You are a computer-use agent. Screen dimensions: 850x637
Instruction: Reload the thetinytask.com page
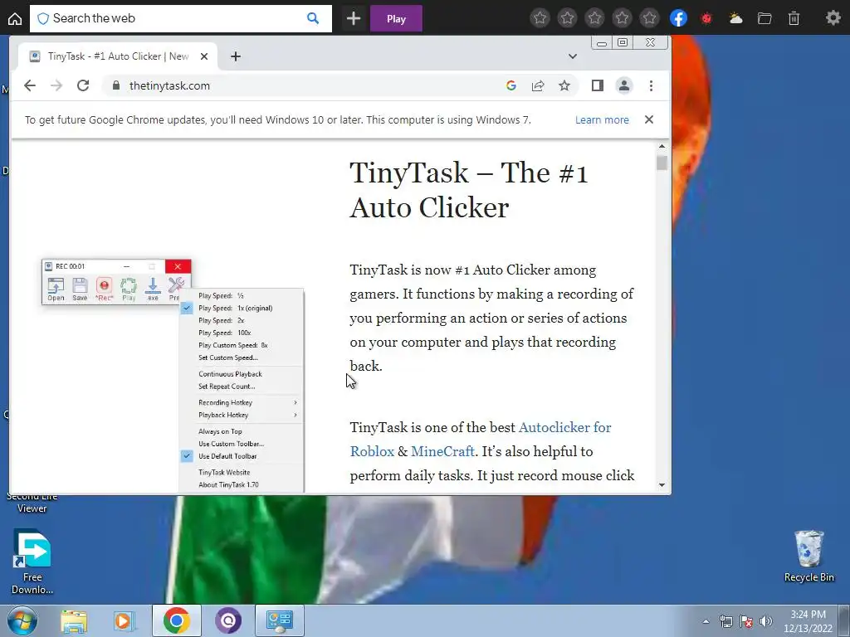point(83,85)
